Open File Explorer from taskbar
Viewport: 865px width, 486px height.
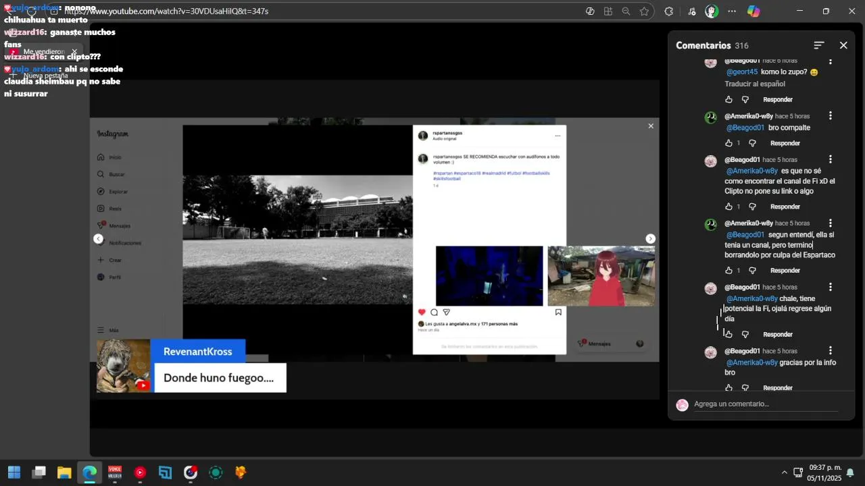click(x=64, y=473)
